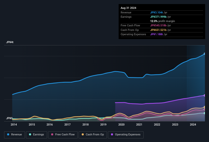Hide the Operating Expenses series
The image size is (209, 142).
pyautogui.click(x=126, y=134)
